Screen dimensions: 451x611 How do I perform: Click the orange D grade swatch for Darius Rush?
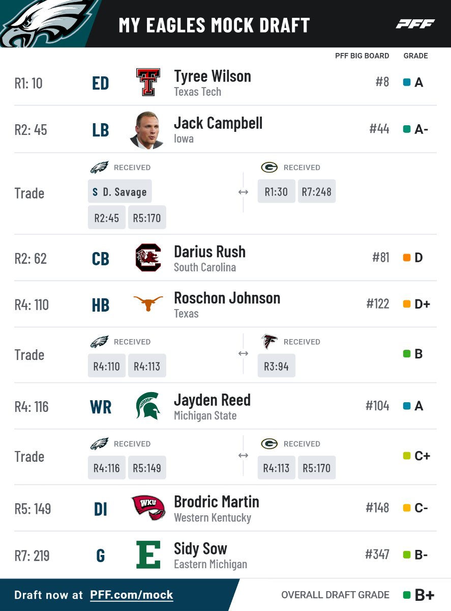407,258
